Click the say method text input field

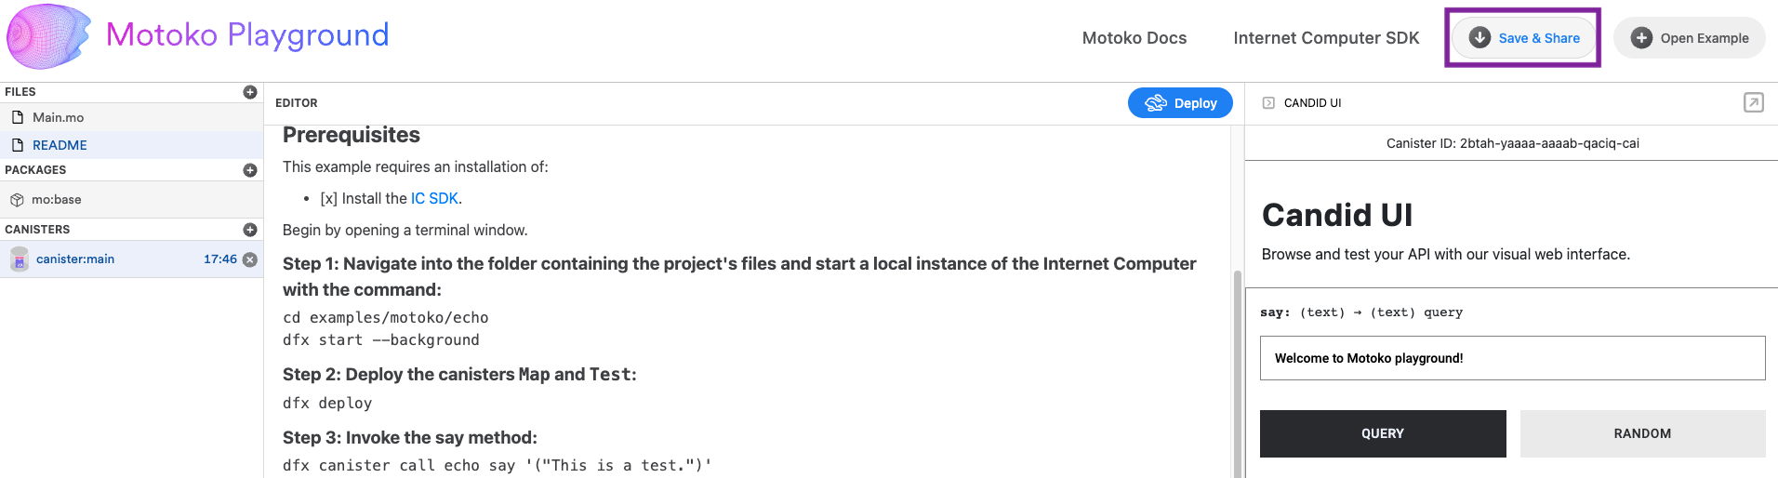tap(1512, 358)
